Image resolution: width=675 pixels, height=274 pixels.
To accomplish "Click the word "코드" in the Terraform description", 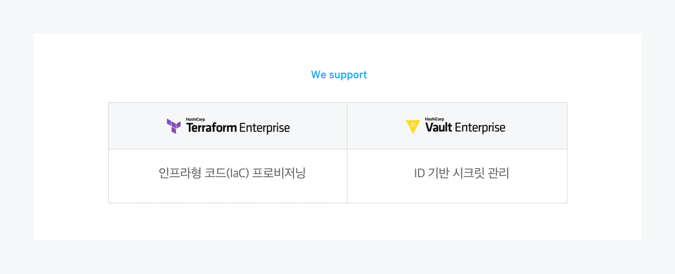I will pos(215,173).
